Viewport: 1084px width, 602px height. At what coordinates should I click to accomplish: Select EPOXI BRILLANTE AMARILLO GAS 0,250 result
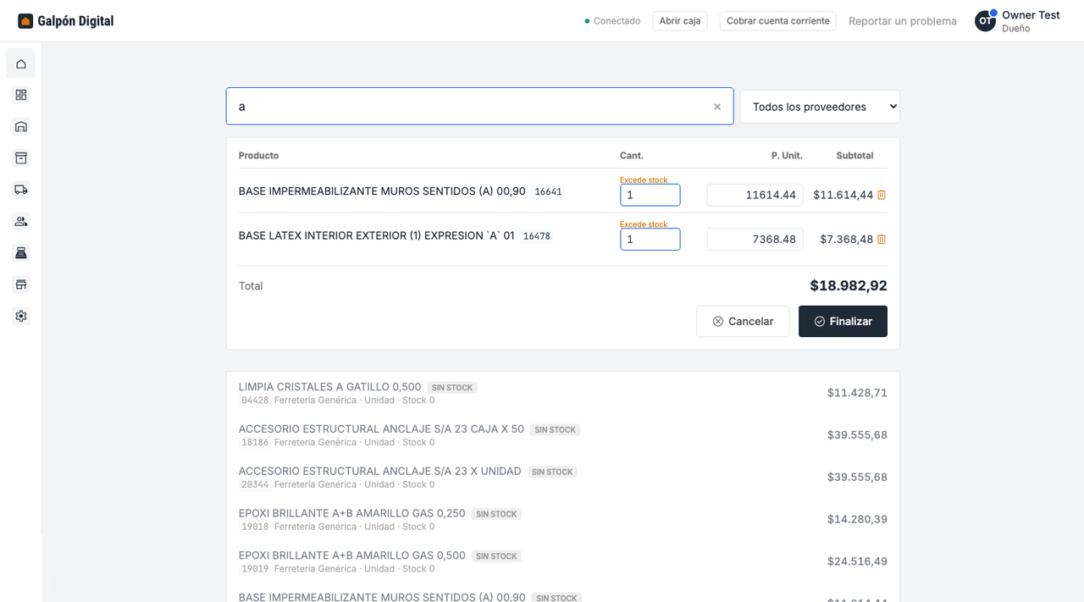tap(562, 519)
